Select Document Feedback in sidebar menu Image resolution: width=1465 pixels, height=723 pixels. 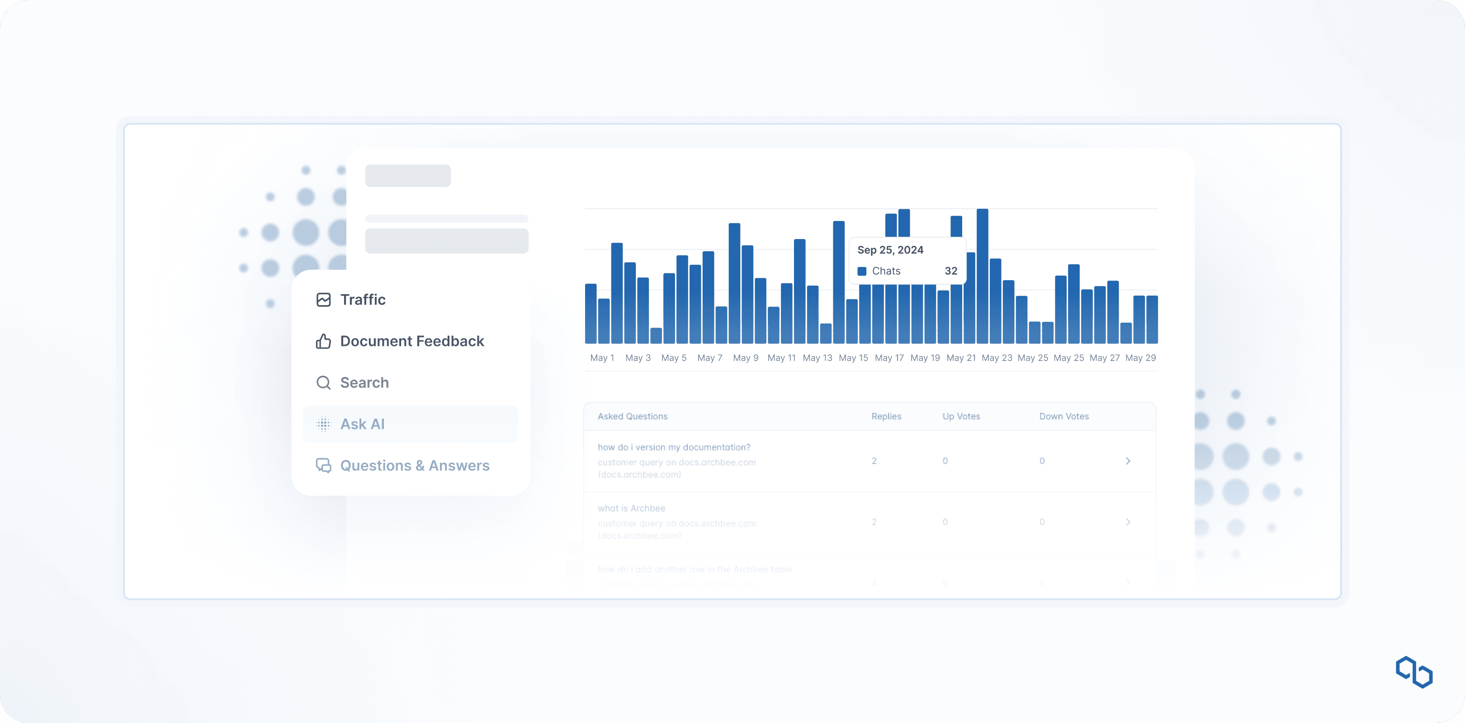click(412, 341)
